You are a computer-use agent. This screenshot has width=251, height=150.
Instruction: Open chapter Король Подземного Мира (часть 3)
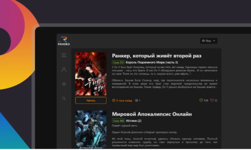(x=152, y=62)
